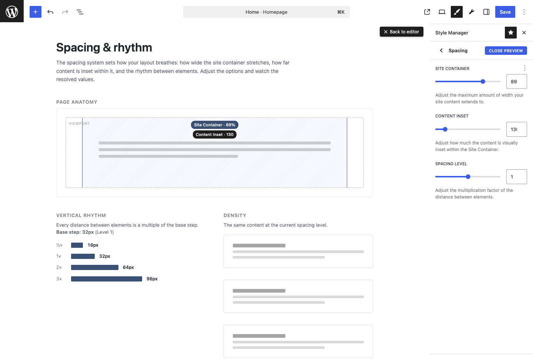
Task: Click the Content Inset · 130 badge
Action: pyautogui.click(x=215, y=134)
